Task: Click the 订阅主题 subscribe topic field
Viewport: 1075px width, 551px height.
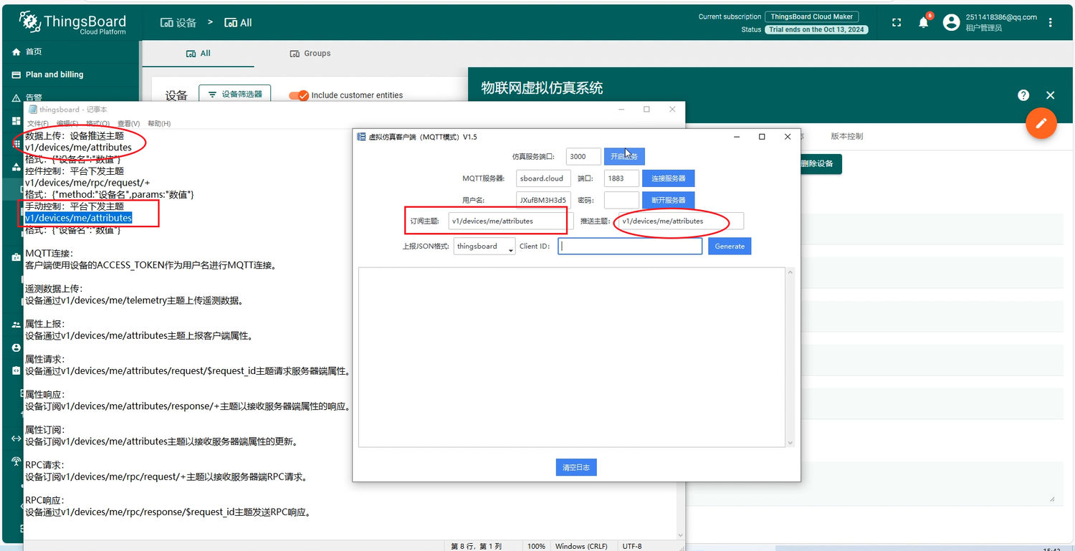Action: pos(510,221)
